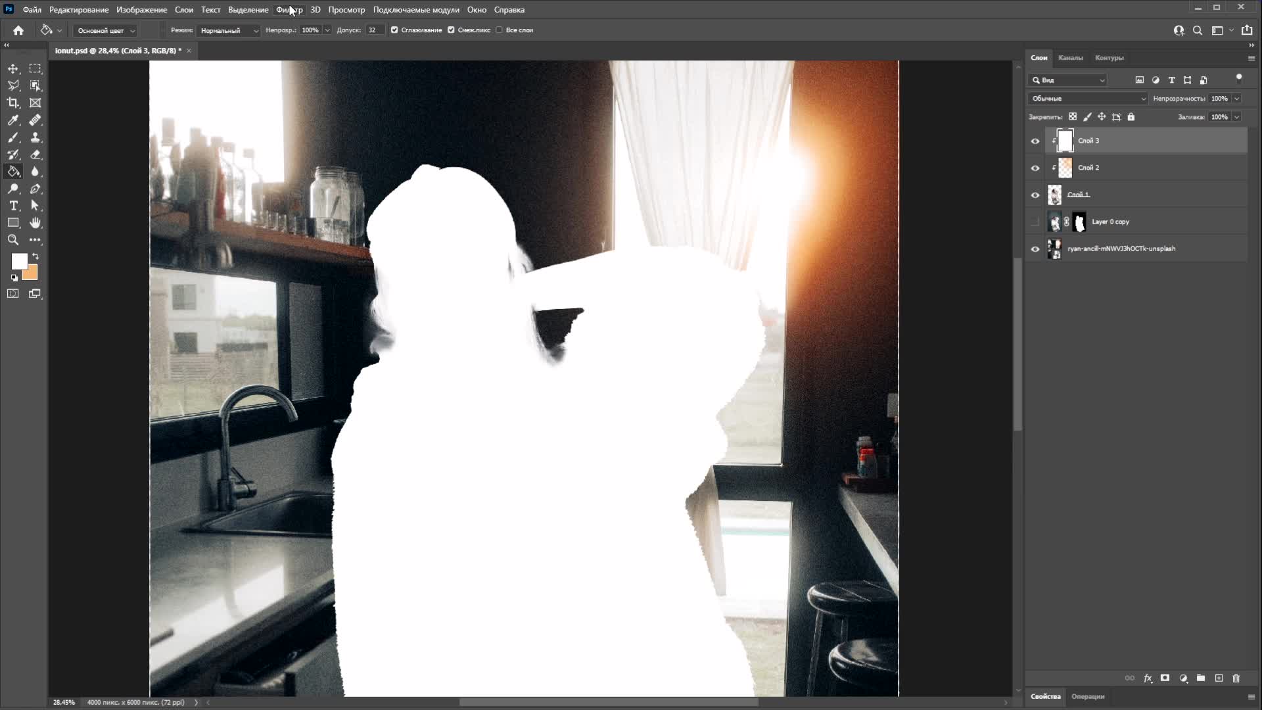The width and height of the screenshot is (1262, 710).
Task: Click the delete layer trash icon
Action: pos(1236,678)
